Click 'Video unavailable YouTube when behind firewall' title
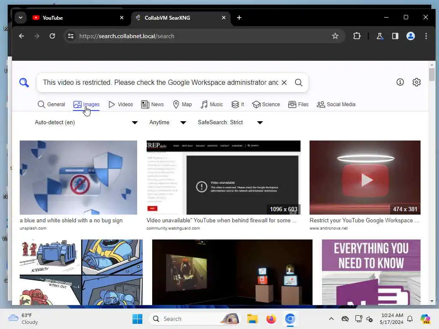The width and height of the screenshot is (439, 329). pos(222,221)
